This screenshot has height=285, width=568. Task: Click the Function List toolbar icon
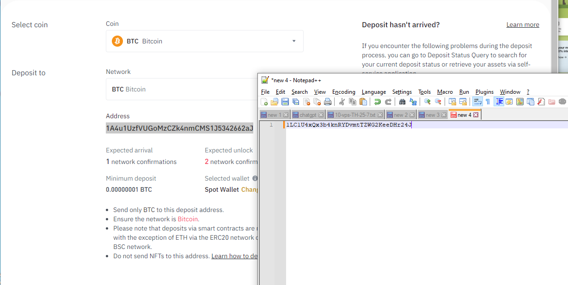(x=541, y=102)
